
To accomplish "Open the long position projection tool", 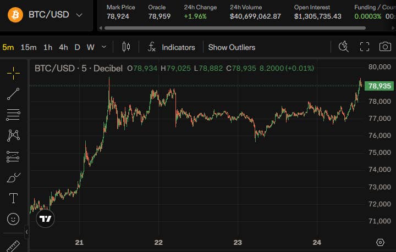I will point(13,156).
